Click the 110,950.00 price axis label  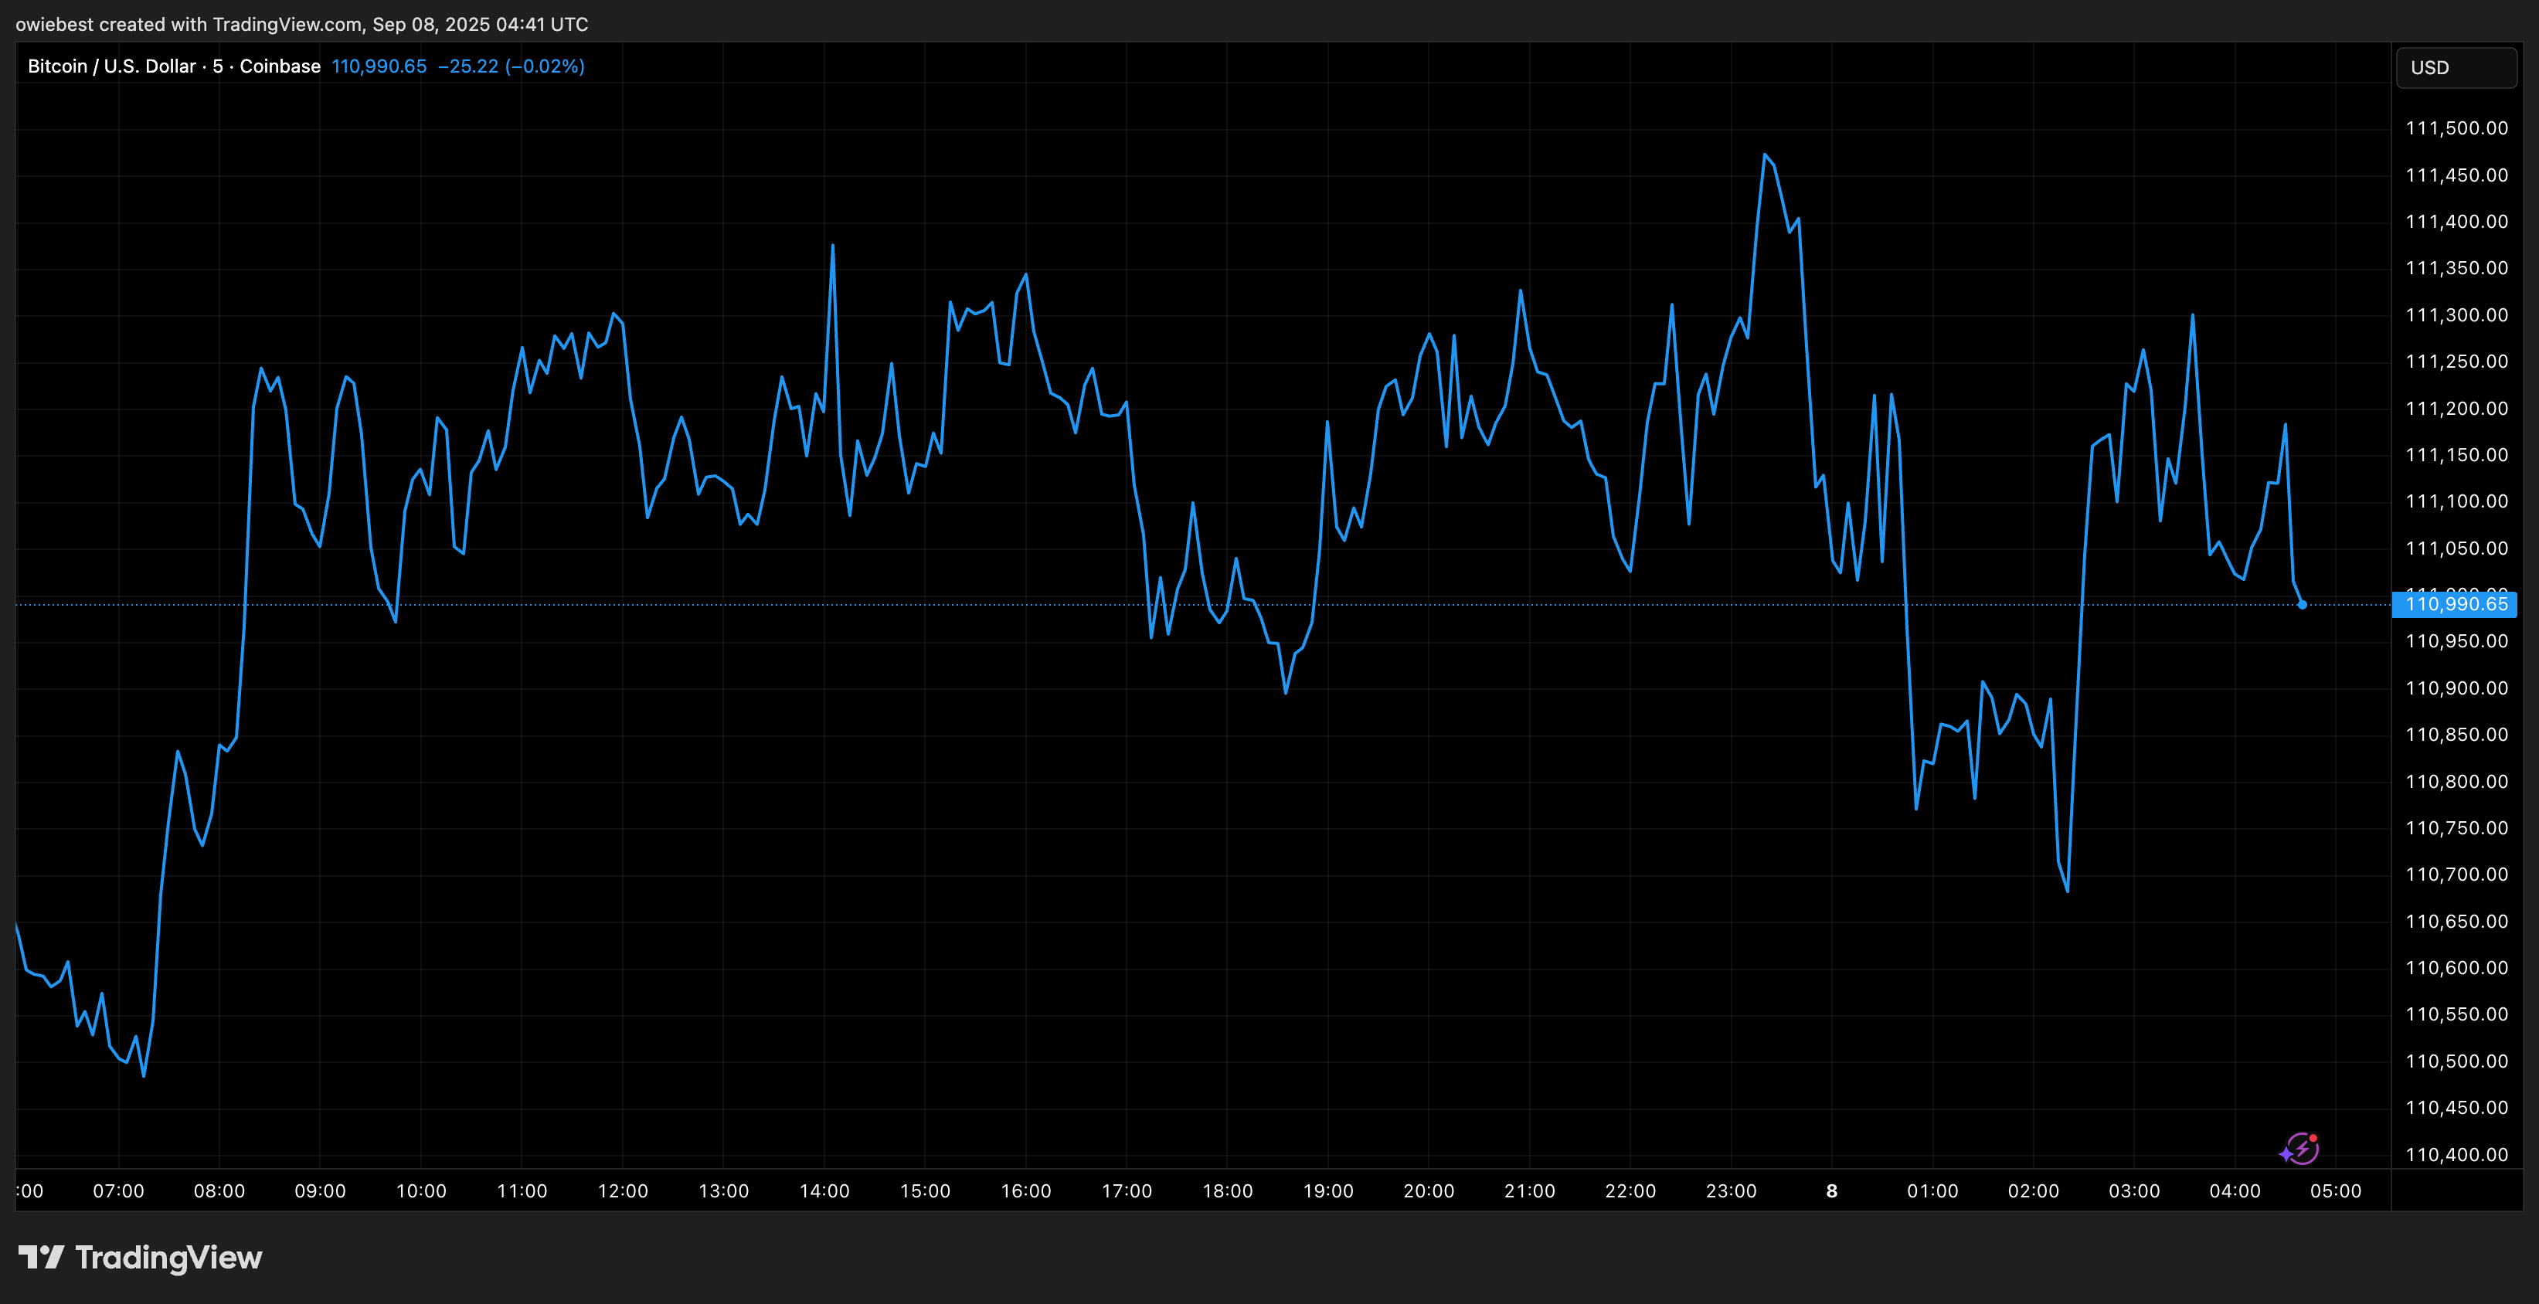(x=2456, y=642)
